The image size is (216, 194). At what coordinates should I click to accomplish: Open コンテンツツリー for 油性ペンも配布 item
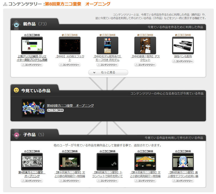click(x=183, y=61)
